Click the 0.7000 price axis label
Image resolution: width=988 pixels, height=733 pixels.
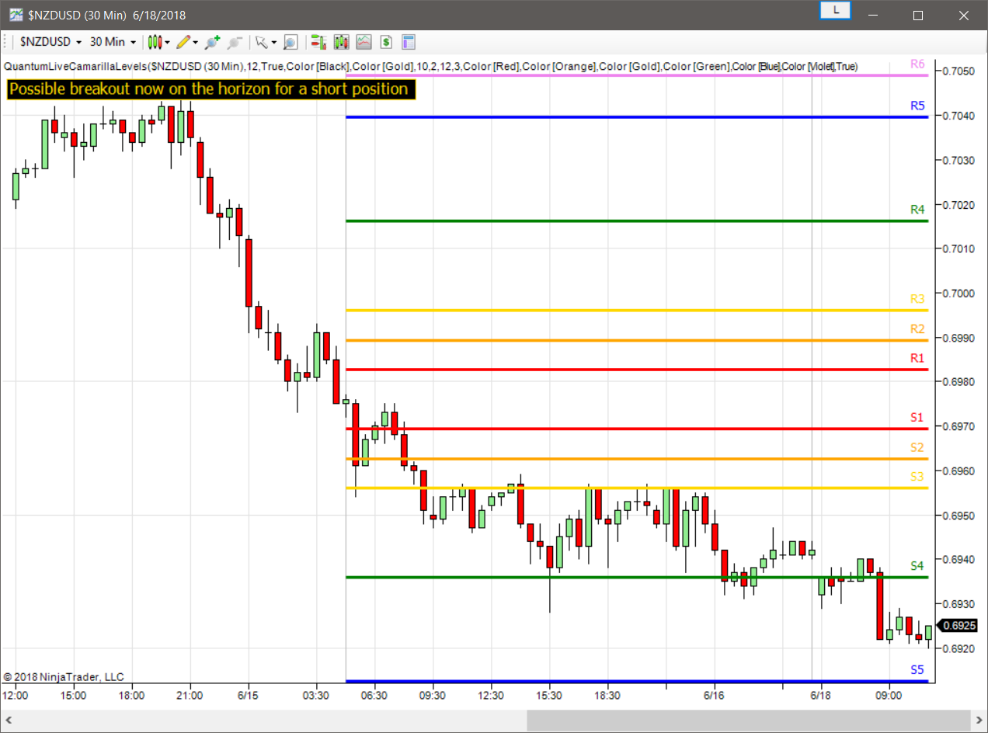(x=958, y=294)
